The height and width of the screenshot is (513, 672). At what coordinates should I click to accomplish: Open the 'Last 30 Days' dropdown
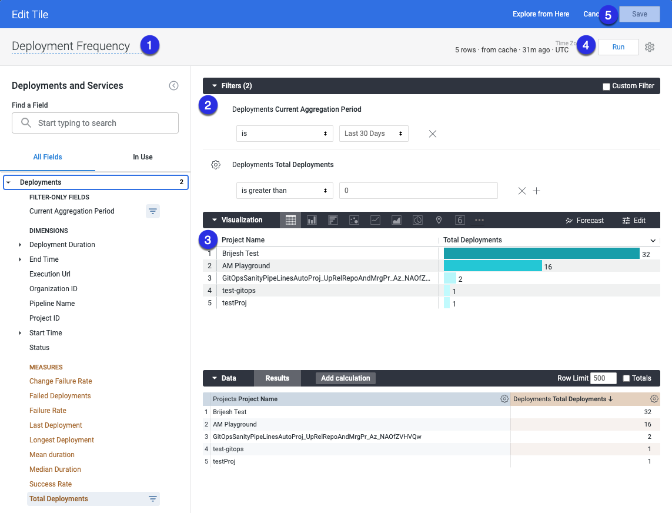pos(374,134)
